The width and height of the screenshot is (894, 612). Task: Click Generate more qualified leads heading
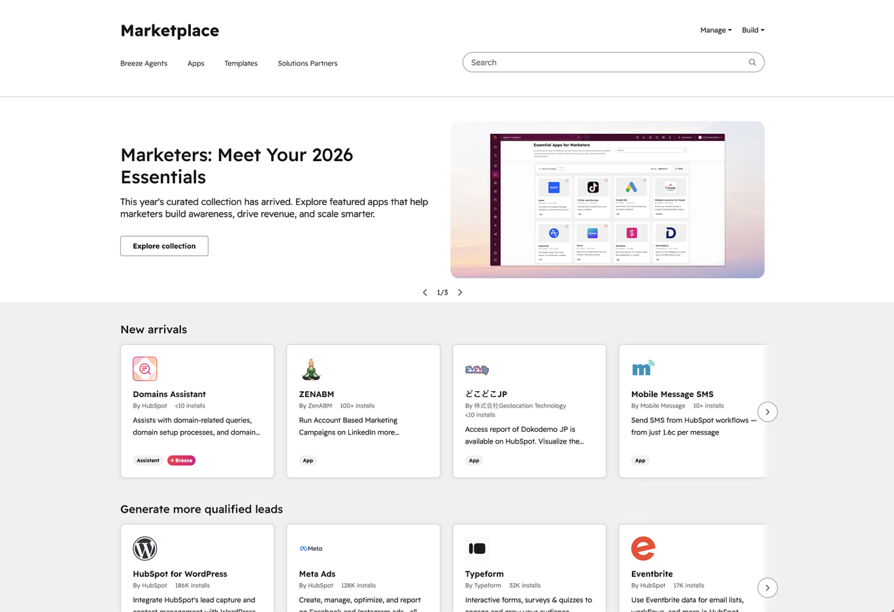click(x=202, y=509)
